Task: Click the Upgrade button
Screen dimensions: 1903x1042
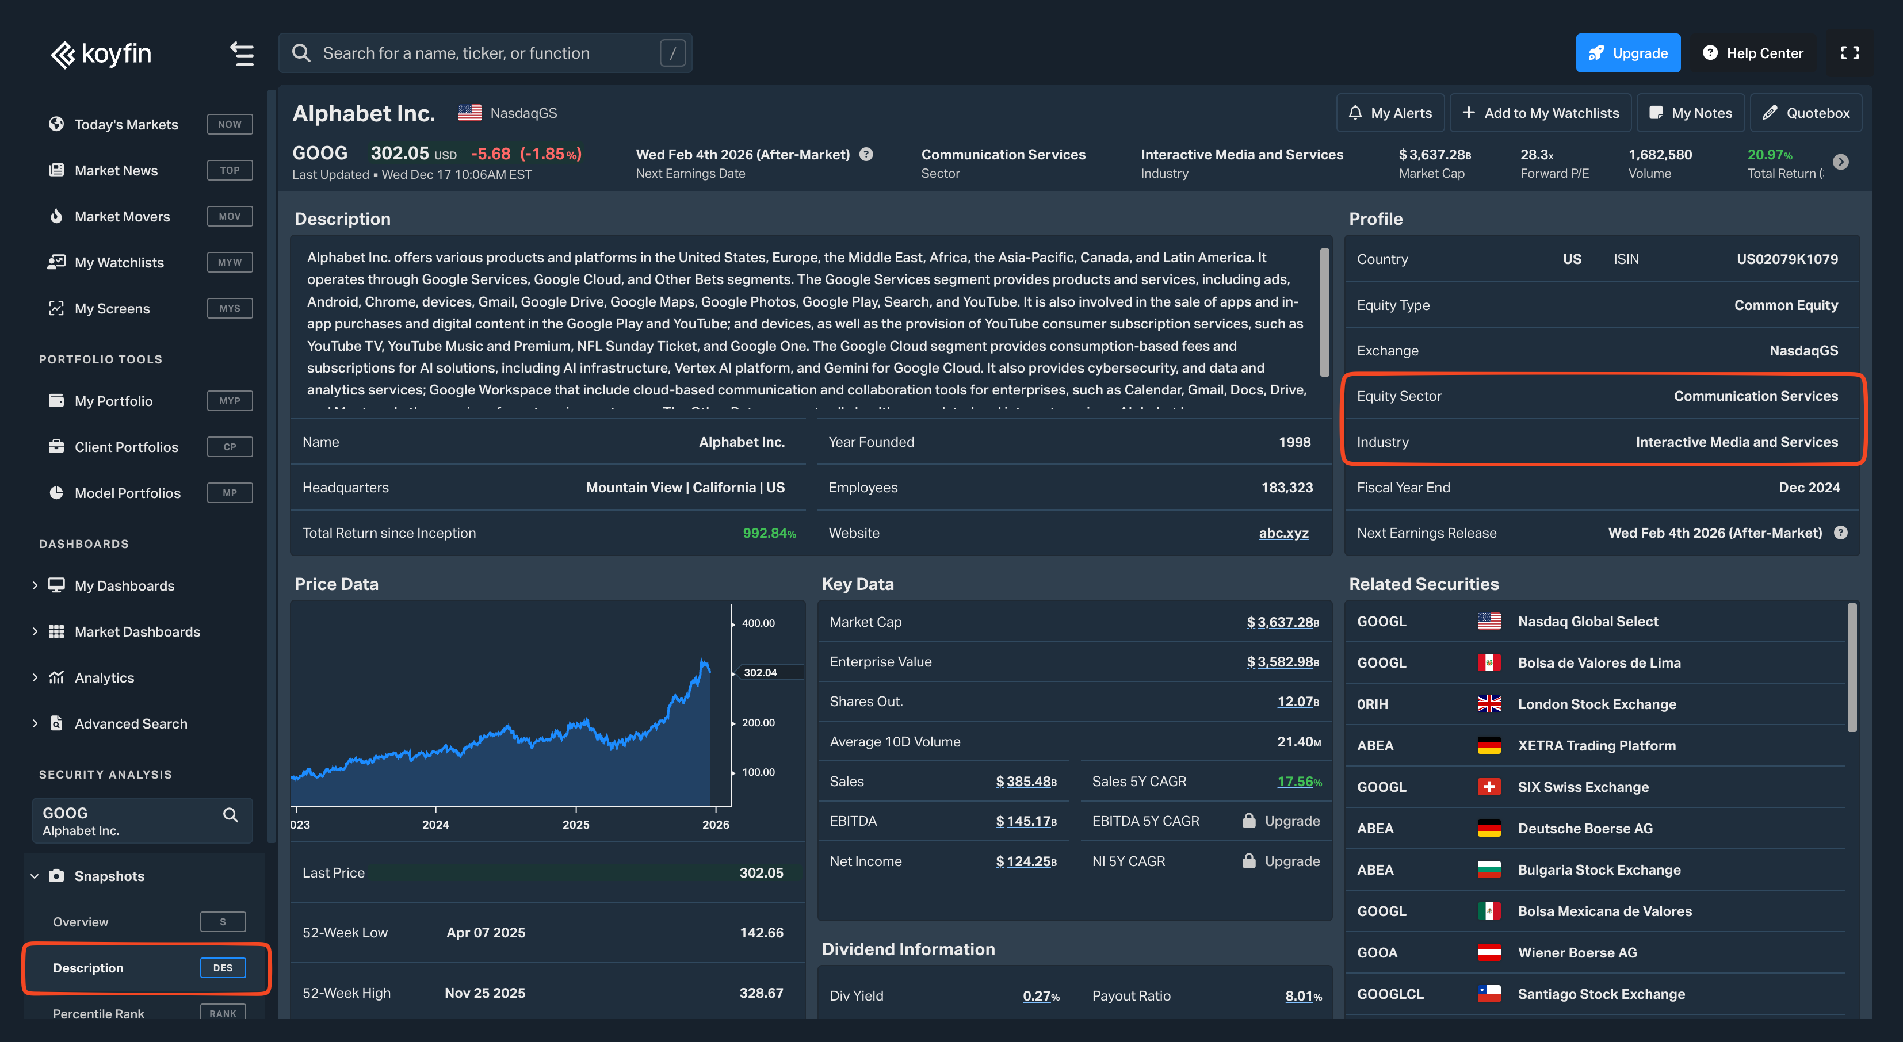Action: pyautogui.click(x=1627, y=53)
